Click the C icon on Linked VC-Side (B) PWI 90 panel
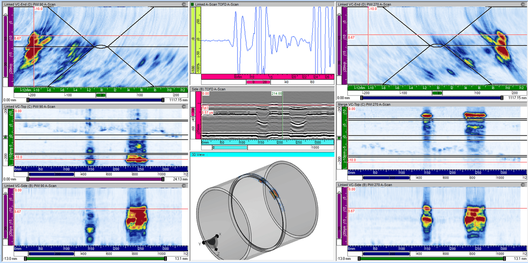 pyautogui.click(x=185, y=186)
